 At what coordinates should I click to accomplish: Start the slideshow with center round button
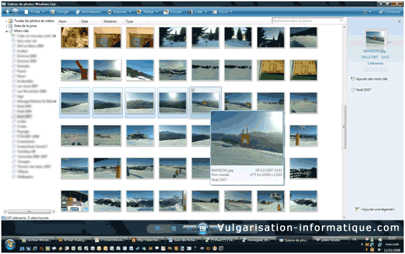point(203,229)
